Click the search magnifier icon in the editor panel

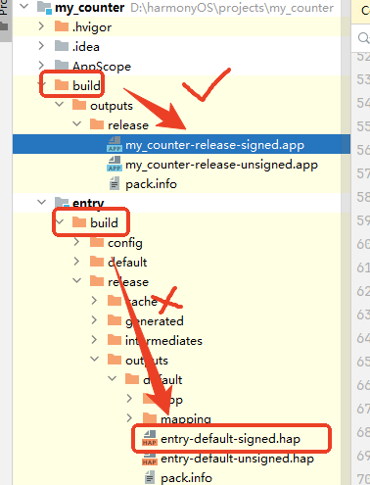pyautogui.click(x=363, y=37)
